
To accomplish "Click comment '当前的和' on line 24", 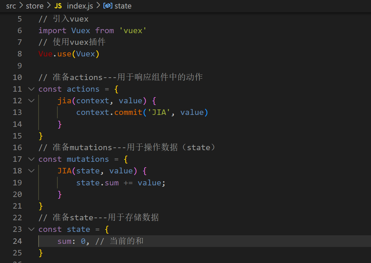I will [127, 241].
